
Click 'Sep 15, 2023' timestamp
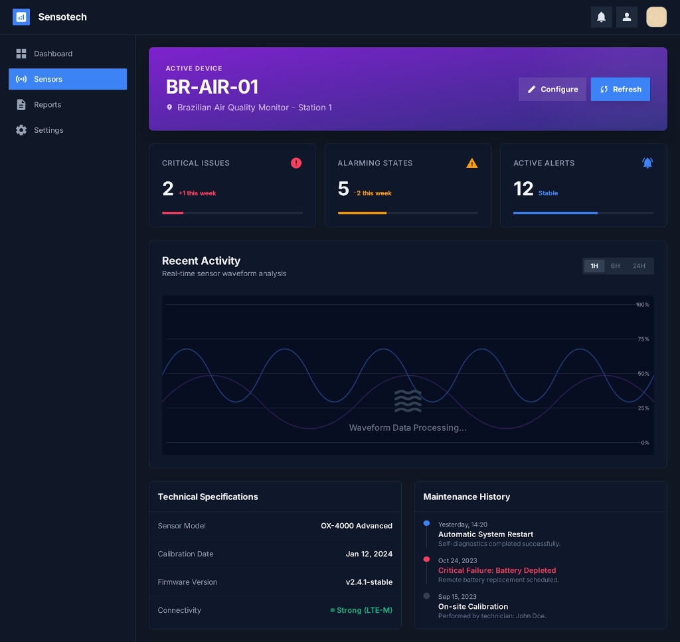click(x=458, y=597)
